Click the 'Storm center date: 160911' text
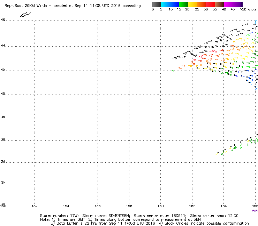This screenshot has height=226, width=258. pyautogui.click(x=160, y=216)
